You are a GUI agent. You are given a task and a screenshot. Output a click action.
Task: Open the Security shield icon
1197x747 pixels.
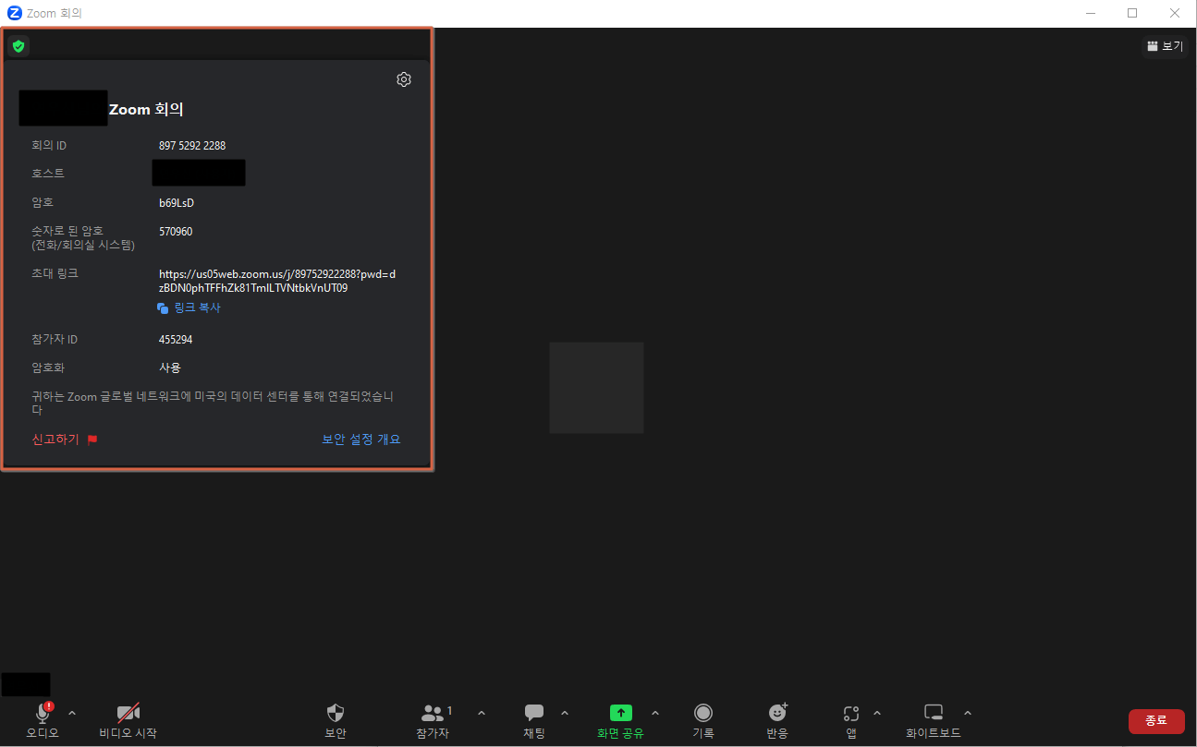pos(336,713)
